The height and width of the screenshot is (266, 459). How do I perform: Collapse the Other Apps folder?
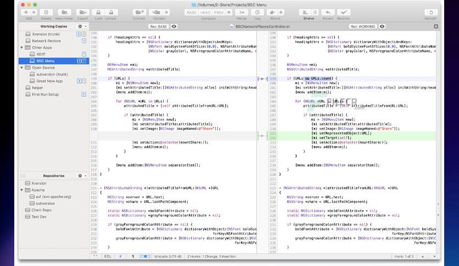click(21, 47)
